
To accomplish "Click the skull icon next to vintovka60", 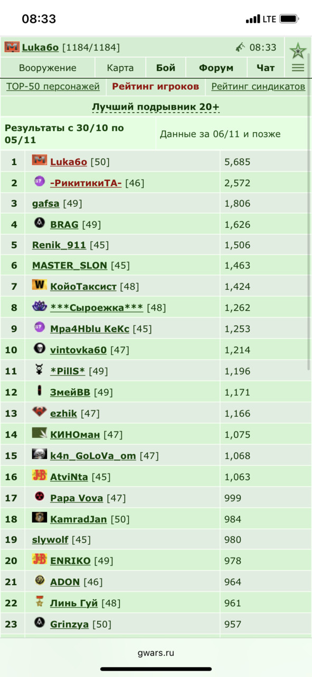I will click(40, 349).
